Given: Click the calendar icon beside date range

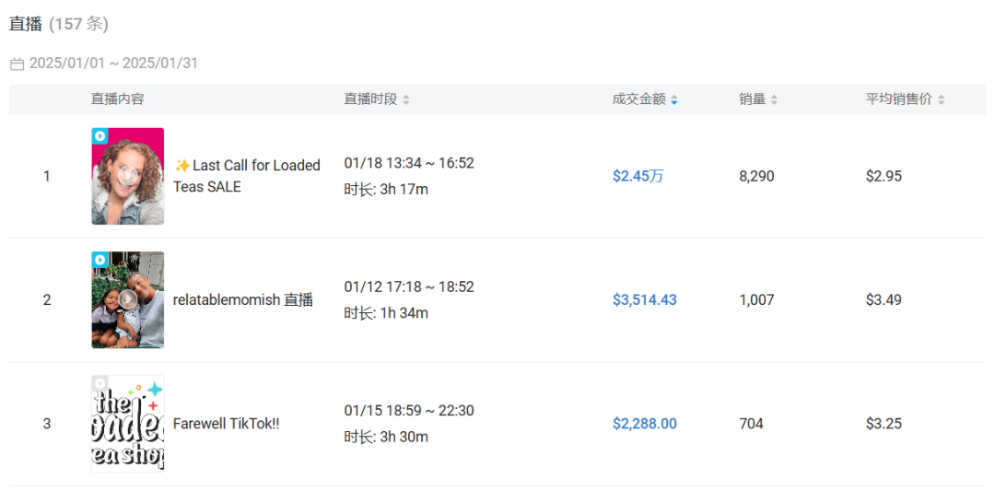Looking at the screenshot, I should point(17,64).
